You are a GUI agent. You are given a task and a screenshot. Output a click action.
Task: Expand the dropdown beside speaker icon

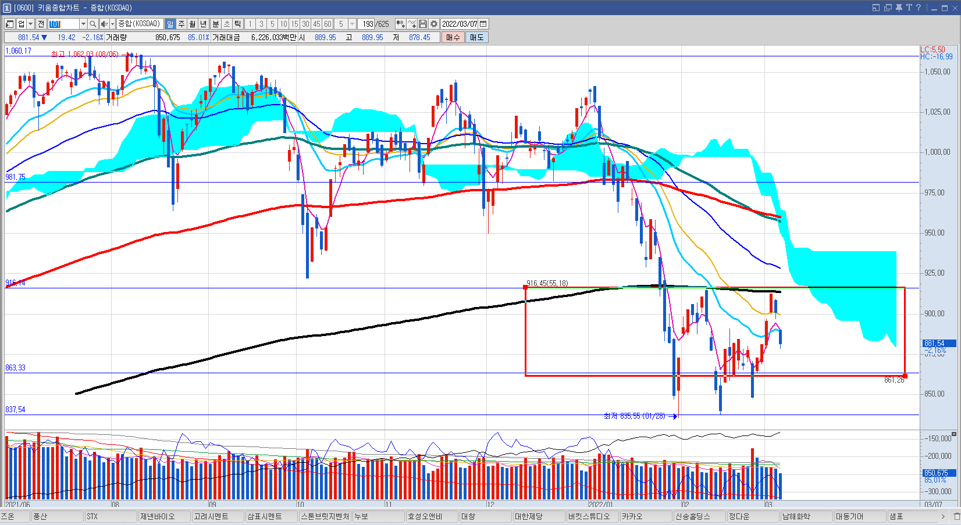[112, 24]
